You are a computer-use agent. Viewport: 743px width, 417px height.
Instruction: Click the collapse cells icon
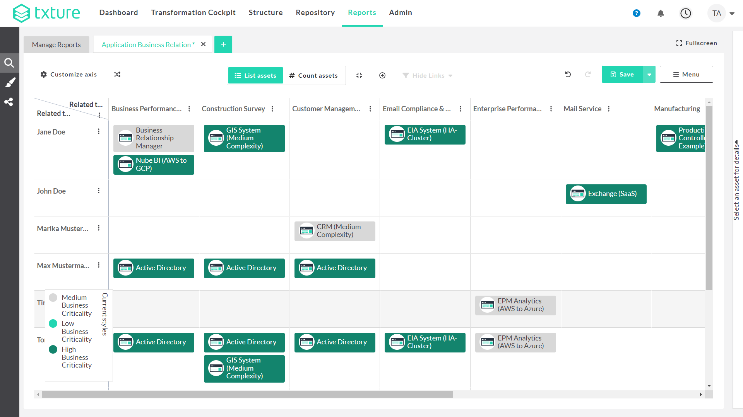click(359, 75)
